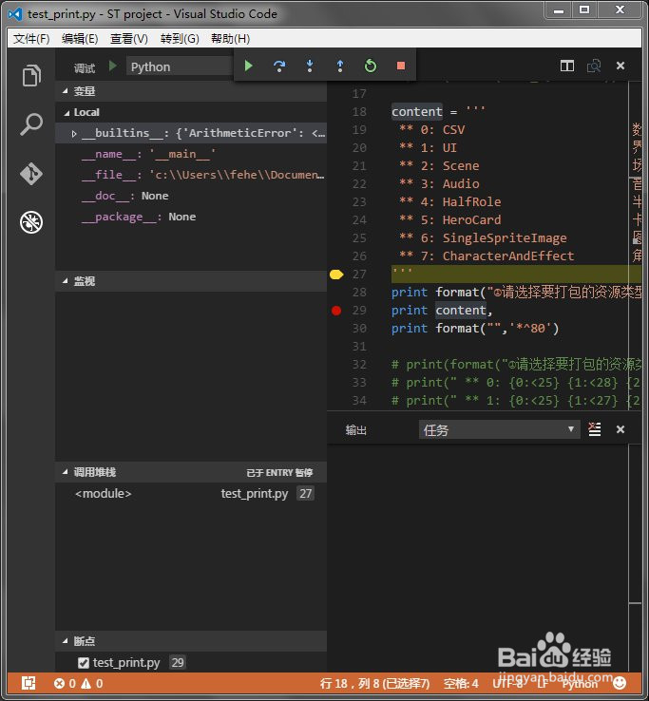Image resolution: width=649 pixels, height=701 pixels.
Task: Continue execution in debug toolbar
Action: [249, 66]
